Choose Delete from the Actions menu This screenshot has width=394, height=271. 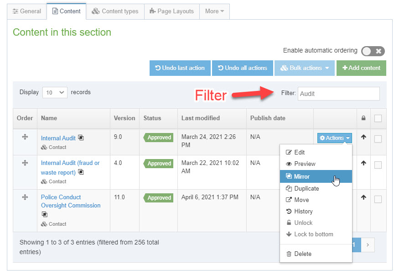(x=316, y=254)
